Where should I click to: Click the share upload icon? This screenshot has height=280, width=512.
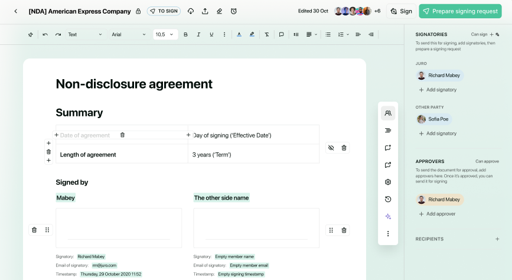click(205, 11)
